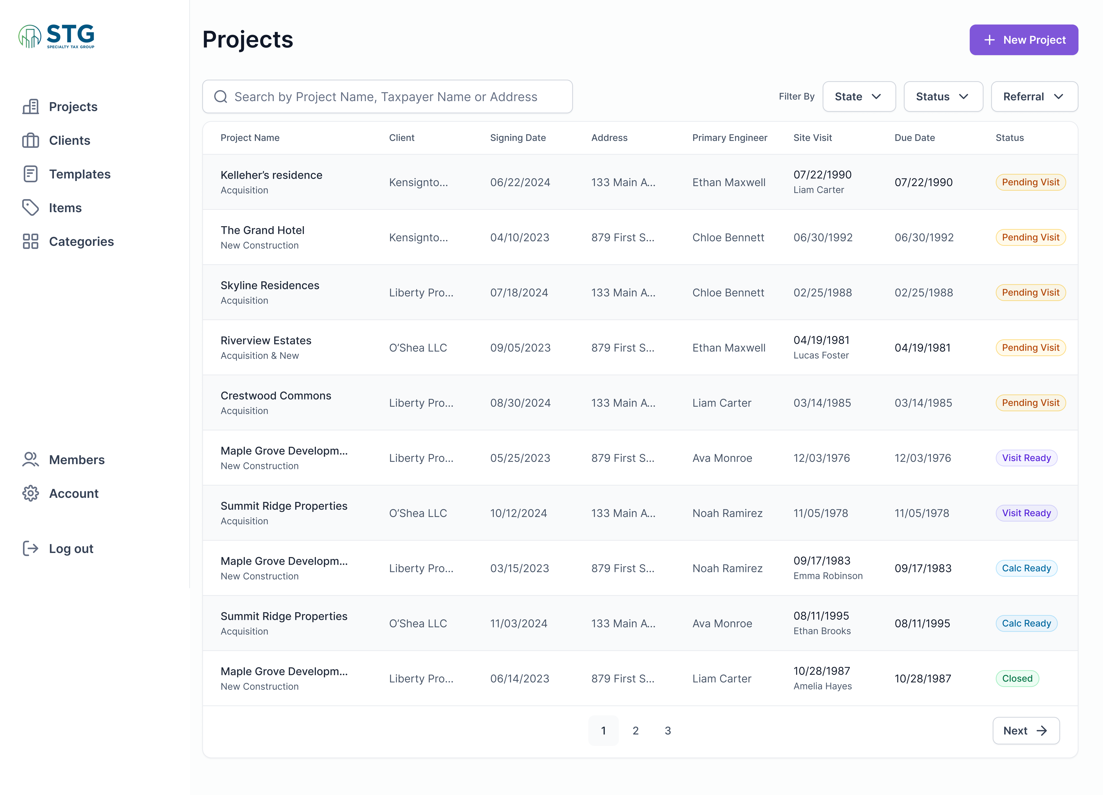The width and height of the screenshot is (1103, 795).
Task: Open the State filter dropdown
Action: (858, 97)
